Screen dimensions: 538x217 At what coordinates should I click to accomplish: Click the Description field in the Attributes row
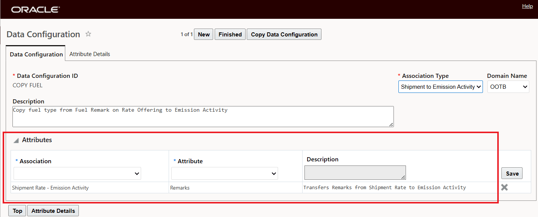pos(355,172)
